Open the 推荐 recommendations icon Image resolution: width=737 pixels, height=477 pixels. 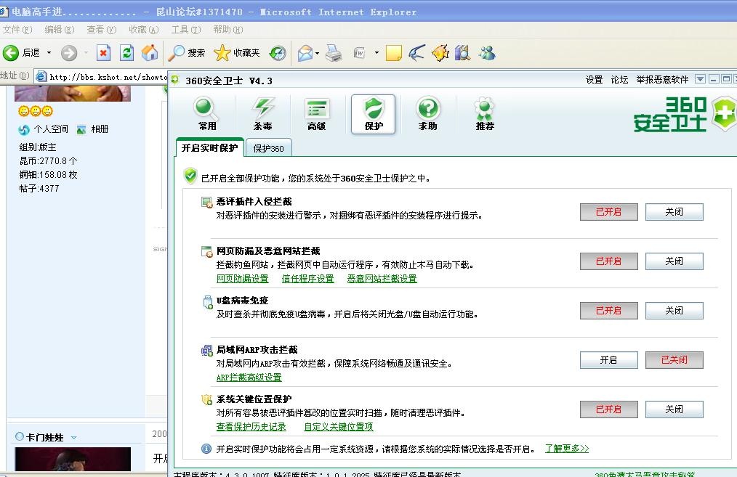[x=485, y=114]
